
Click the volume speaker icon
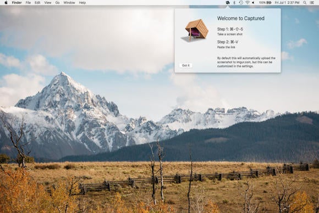(254, 3)
